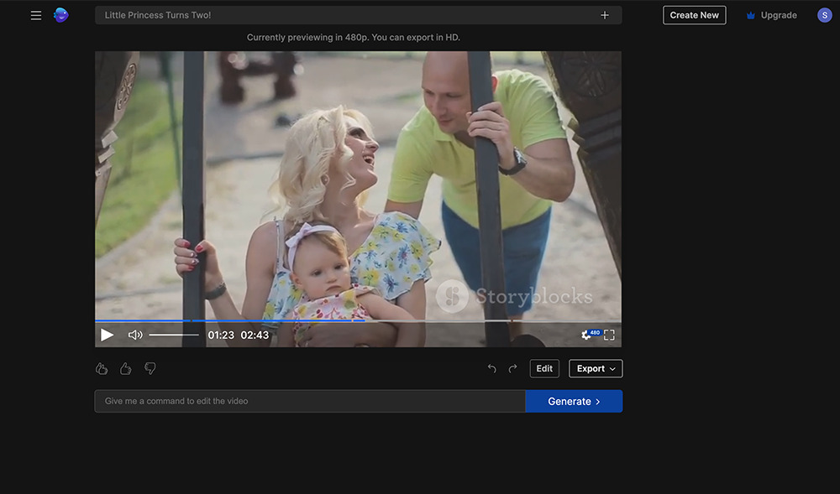This screenshot has height=494, width=840.
Task: Give a thumbs down to the video
Action: point(150,368)
